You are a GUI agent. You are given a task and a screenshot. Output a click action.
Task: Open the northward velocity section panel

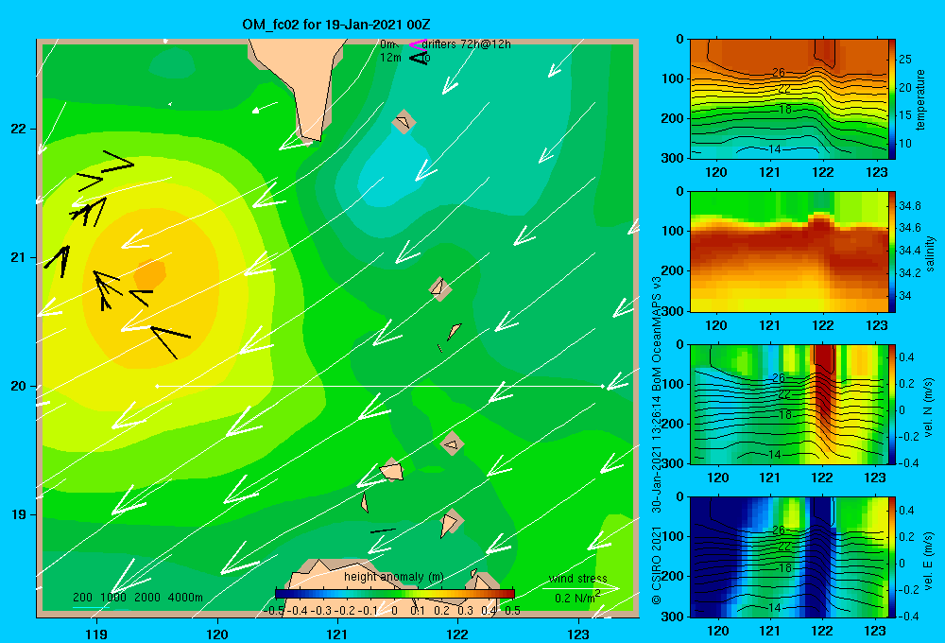pos(788,404)
